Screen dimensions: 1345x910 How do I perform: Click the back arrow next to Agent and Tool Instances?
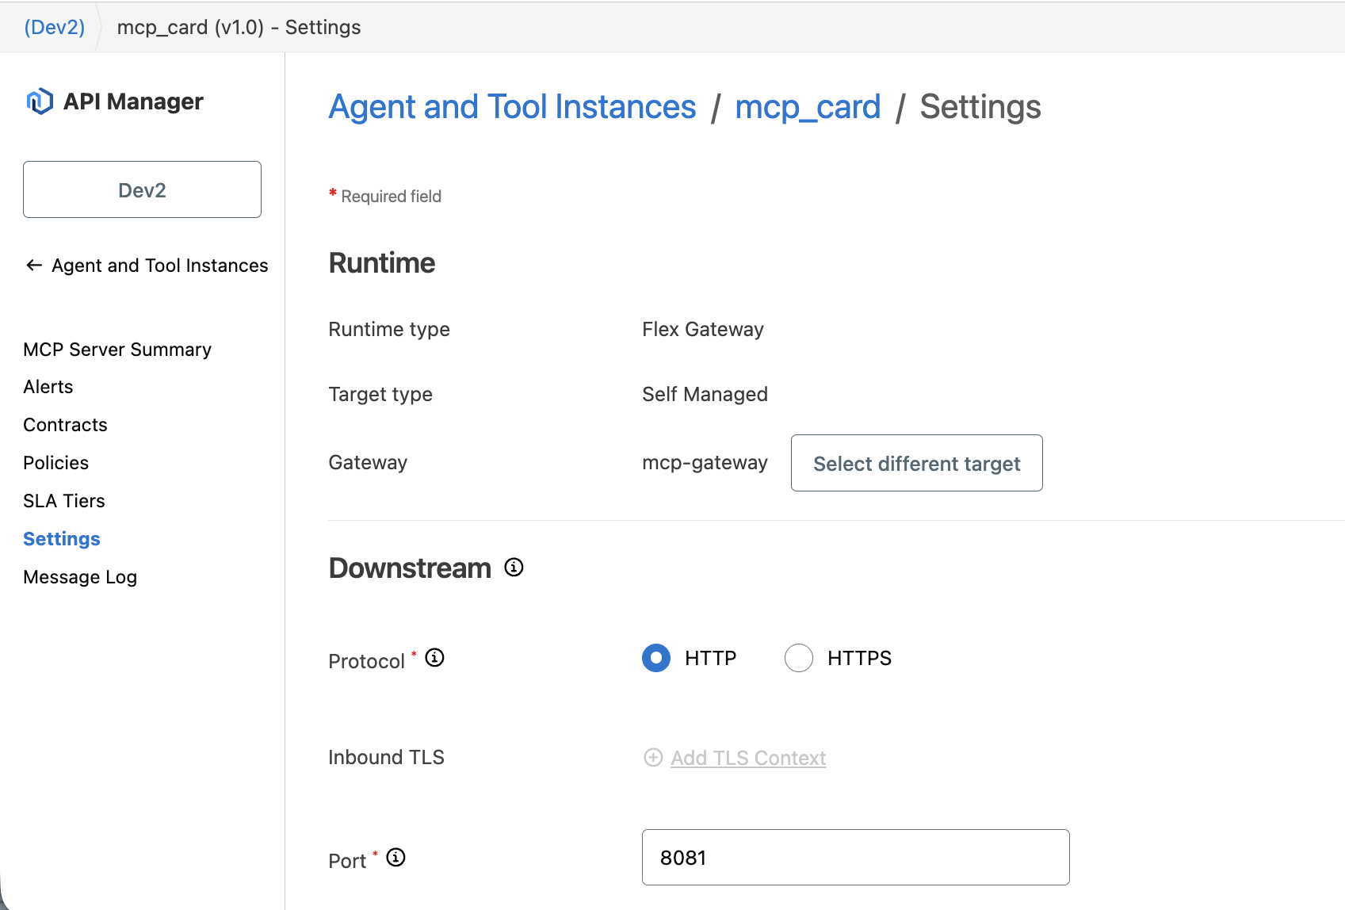[34, 266]
